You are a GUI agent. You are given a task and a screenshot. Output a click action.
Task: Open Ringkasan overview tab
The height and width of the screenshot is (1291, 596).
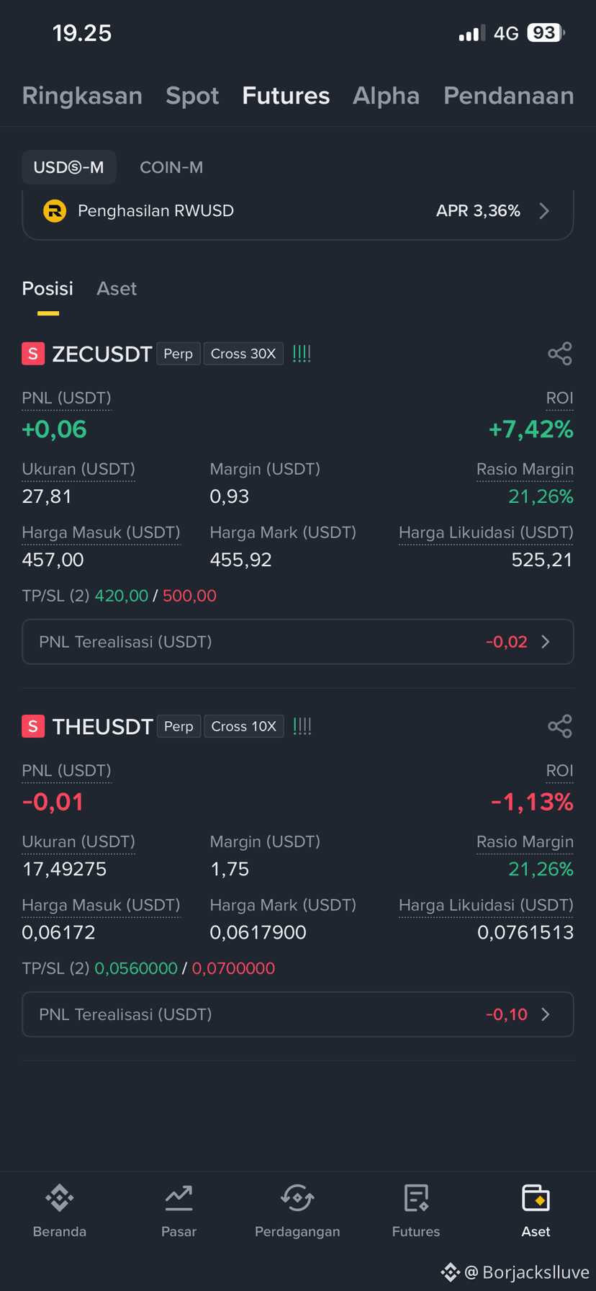82,96
